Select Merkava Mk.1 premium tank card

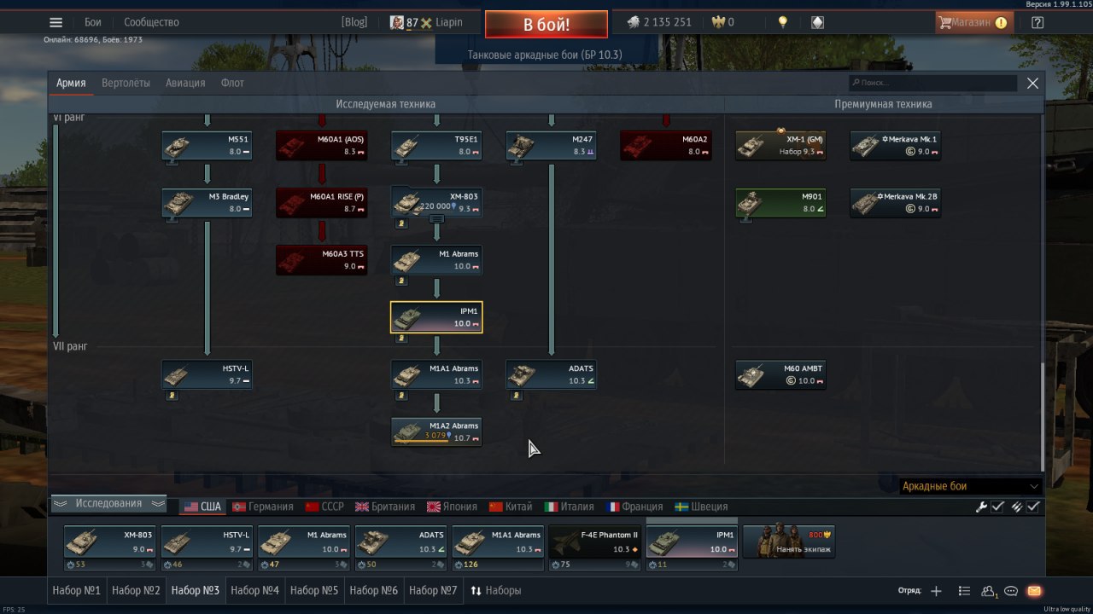coord(896,145)
